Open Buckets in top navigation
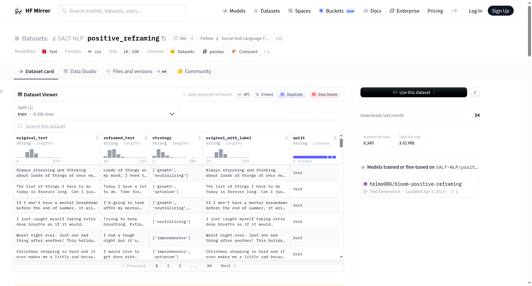 [x=337, y=11]
